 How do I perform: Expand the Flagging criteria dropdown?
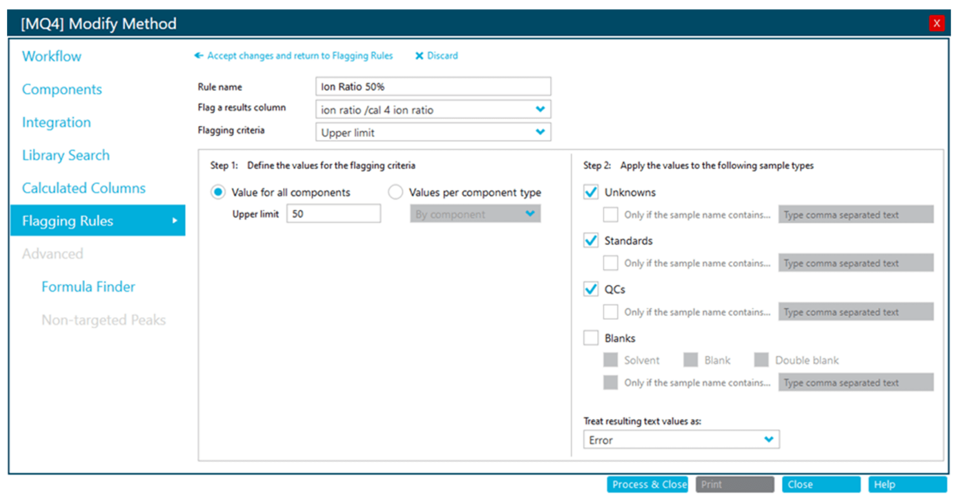(x=540, y=132)
